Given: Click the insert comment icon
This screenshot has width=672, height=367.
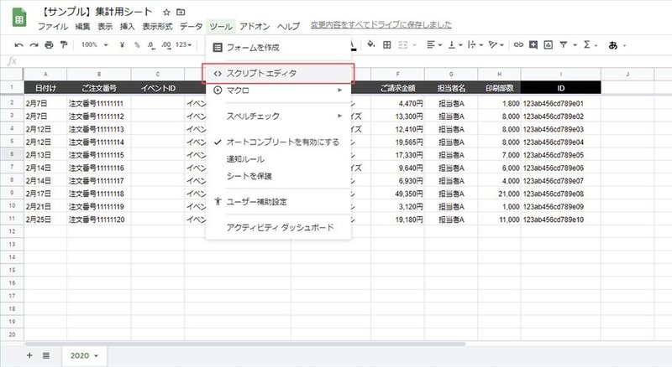Looking at the screenshot, I should click(x=533, y=44).
